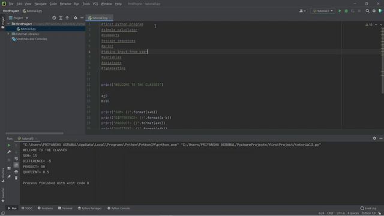Image resolution: width=384 pixels, height=216 pixels.
Task: Close the tutorial3.py editor tab
Action: tap(110, 18)
